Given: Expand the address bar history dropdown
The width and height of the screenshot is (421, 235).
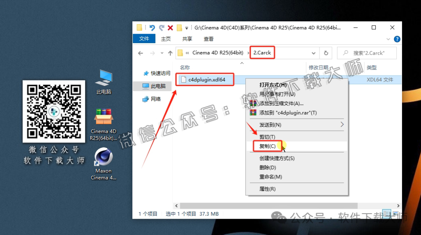Looking at the screenshot, I should click(x=314, y=53).
